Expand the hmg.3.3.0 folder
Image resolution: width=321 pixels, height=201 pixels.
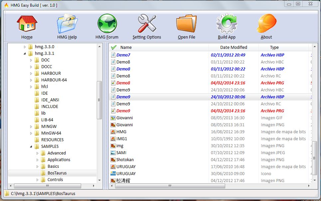[25, 47]
